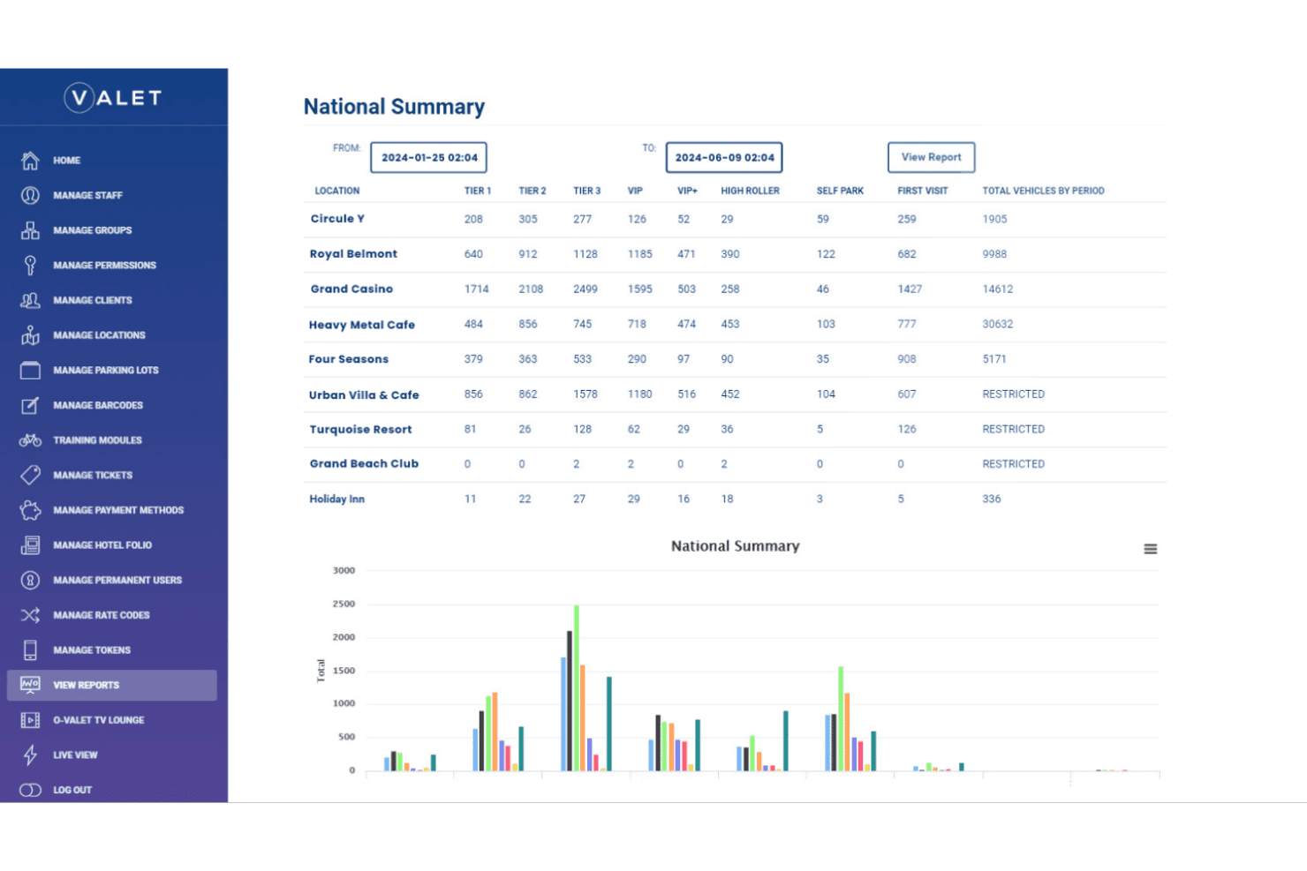Click the Heavy Metal Cafe location

pyautogui.click(x=362, y=325)
